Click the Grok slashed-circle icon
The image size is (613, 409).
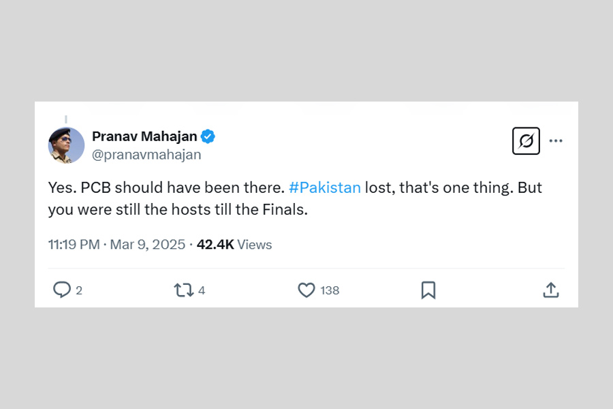click(526, 141)
